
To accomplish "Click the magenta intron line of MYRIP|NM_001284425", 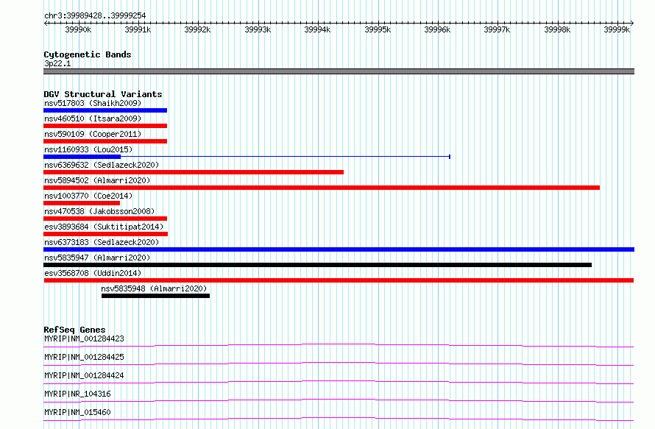I will [339, 364].
